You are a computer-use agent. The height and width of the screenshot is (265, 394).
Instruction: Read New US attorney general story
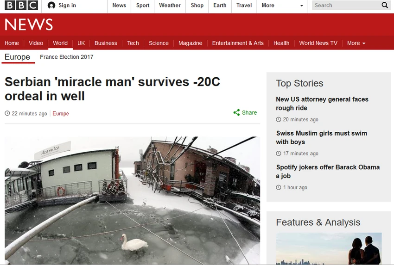pyautogui.click(x=322, y=104)
